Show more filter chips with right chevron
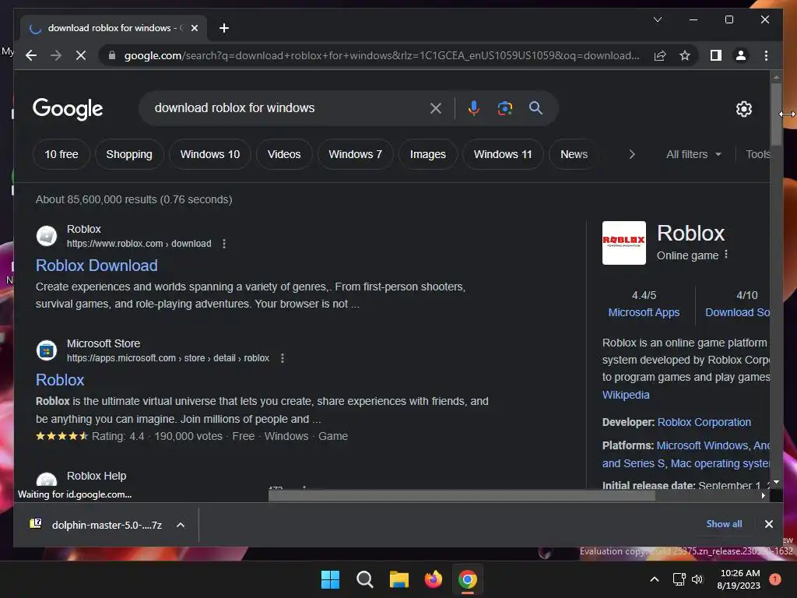797x598 pixels. 632,154
